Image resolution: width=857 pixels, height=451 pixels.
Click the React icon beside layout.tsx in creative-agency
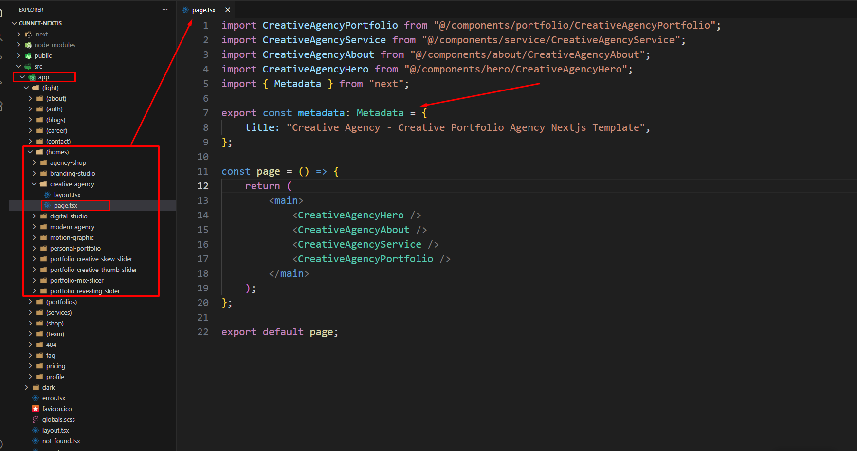click(x=47, y=195)
